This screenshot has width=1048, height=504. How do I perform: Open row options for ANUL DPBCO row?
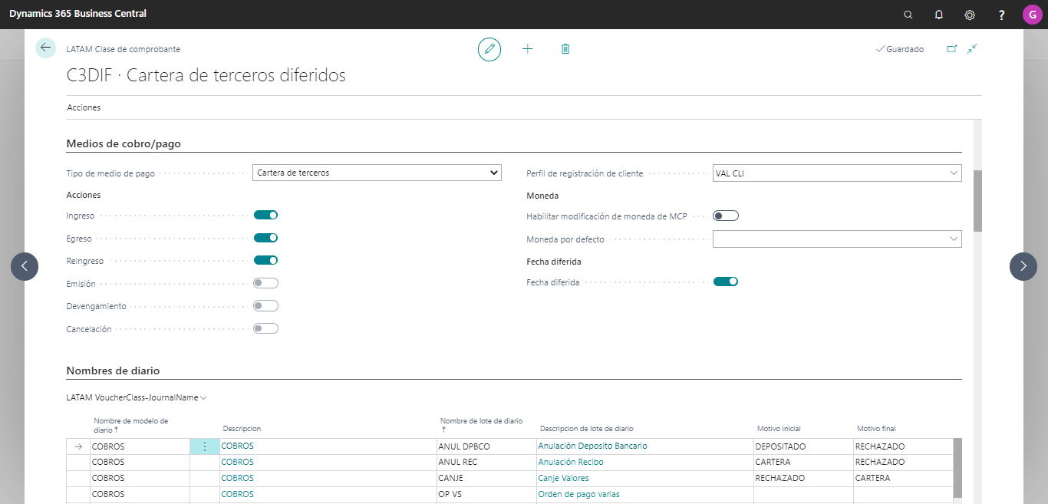204,446
